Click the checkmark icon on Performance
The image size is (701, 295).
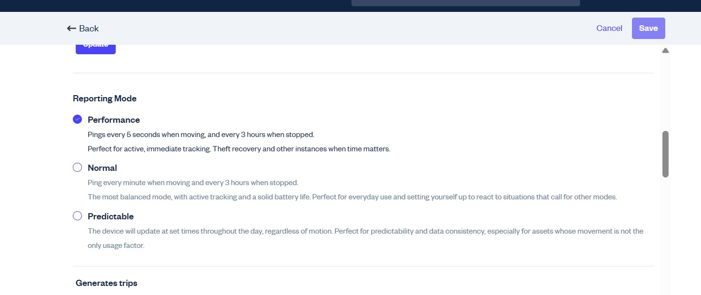pyautogui.click(x=77, y=119)
